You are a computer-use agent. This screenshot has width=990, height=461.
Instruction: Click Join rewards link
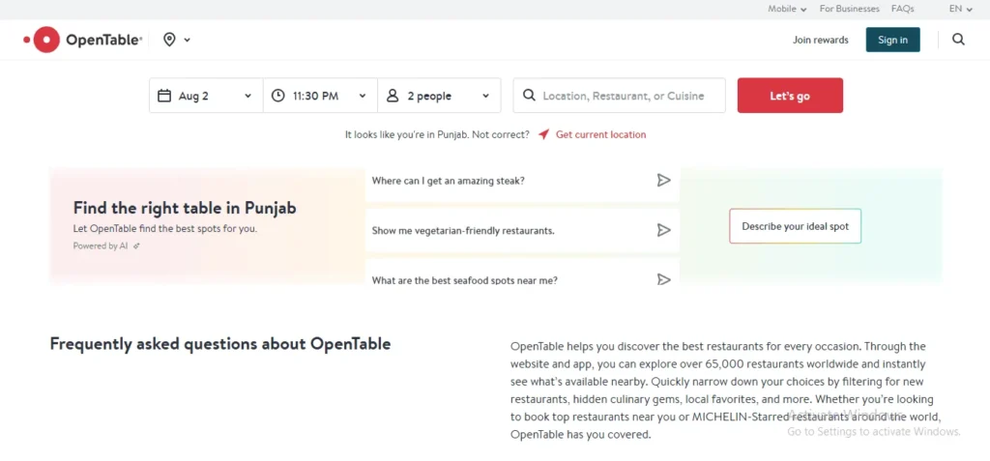(x=820, y=40)
